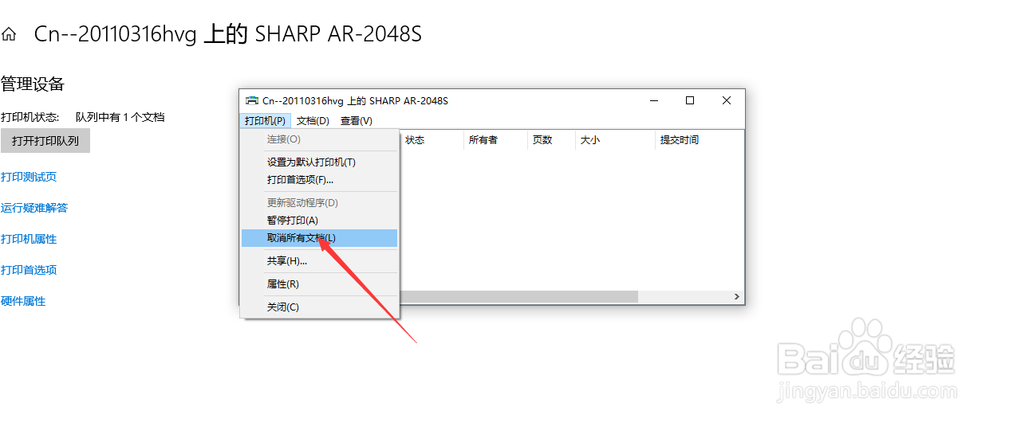
Task: Choose 连接(O) in the printer menu
Action: tap(319, 139)
